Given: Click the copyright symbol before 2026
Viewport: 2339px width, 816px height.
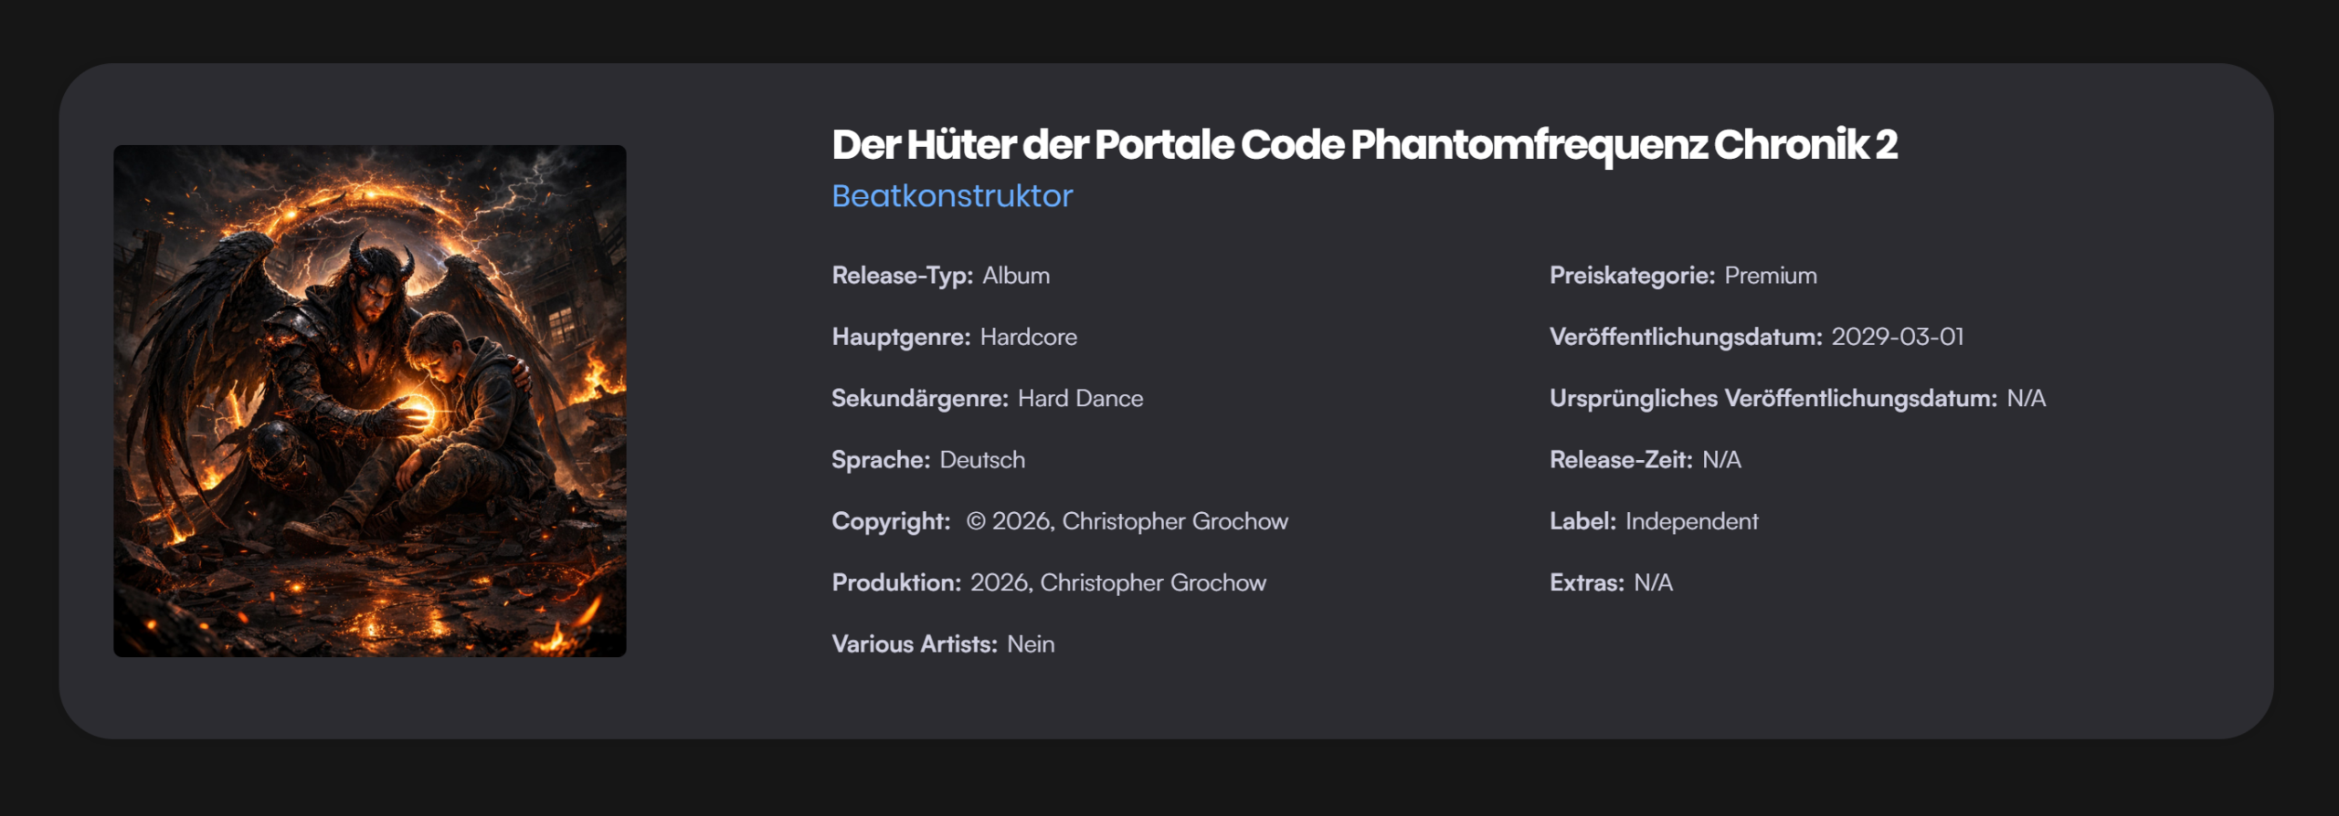Looking at the screenshot, I should point(976,521).
